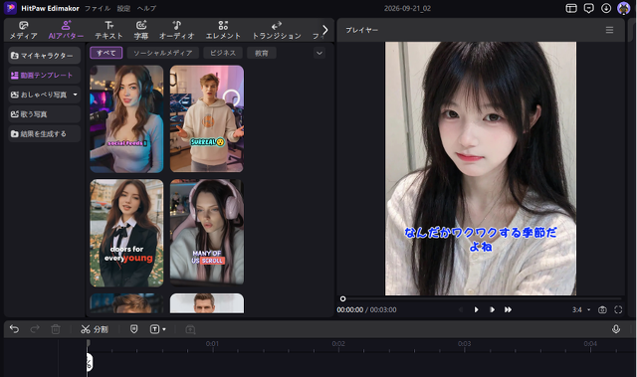This screenshot has width=637, height=377.
Task: Click the player progress bar handle
Action: point(342,298)
